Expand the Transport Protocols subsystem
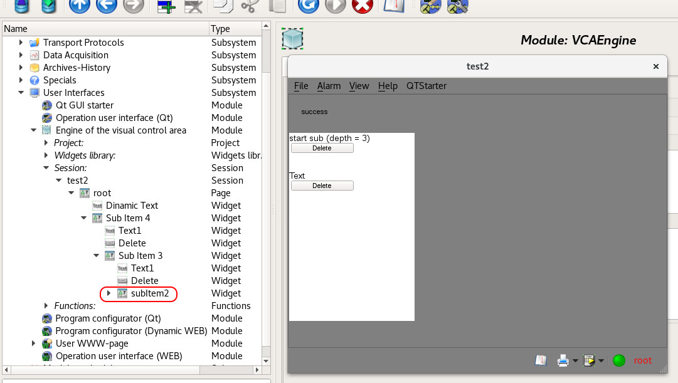This screenshot has width=678, height=383. (21, 43)
